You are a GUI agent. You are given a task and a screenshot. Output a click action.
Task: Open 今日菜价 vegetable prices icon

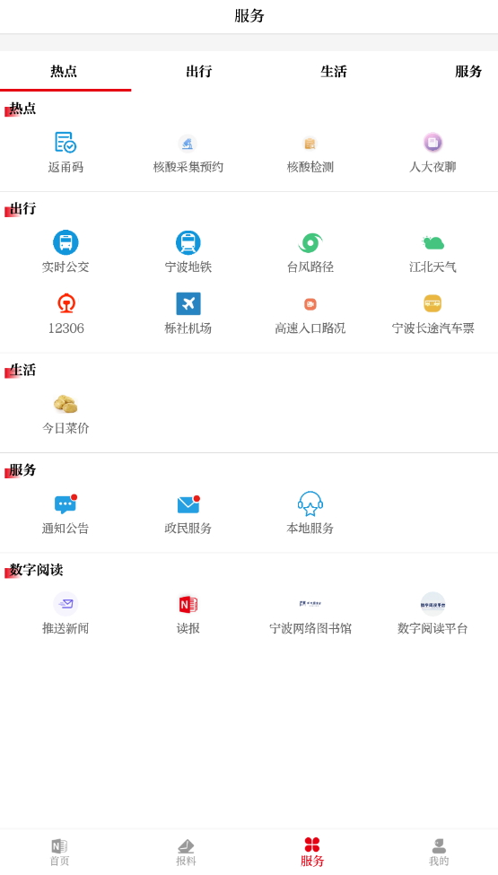pos(66,404)
